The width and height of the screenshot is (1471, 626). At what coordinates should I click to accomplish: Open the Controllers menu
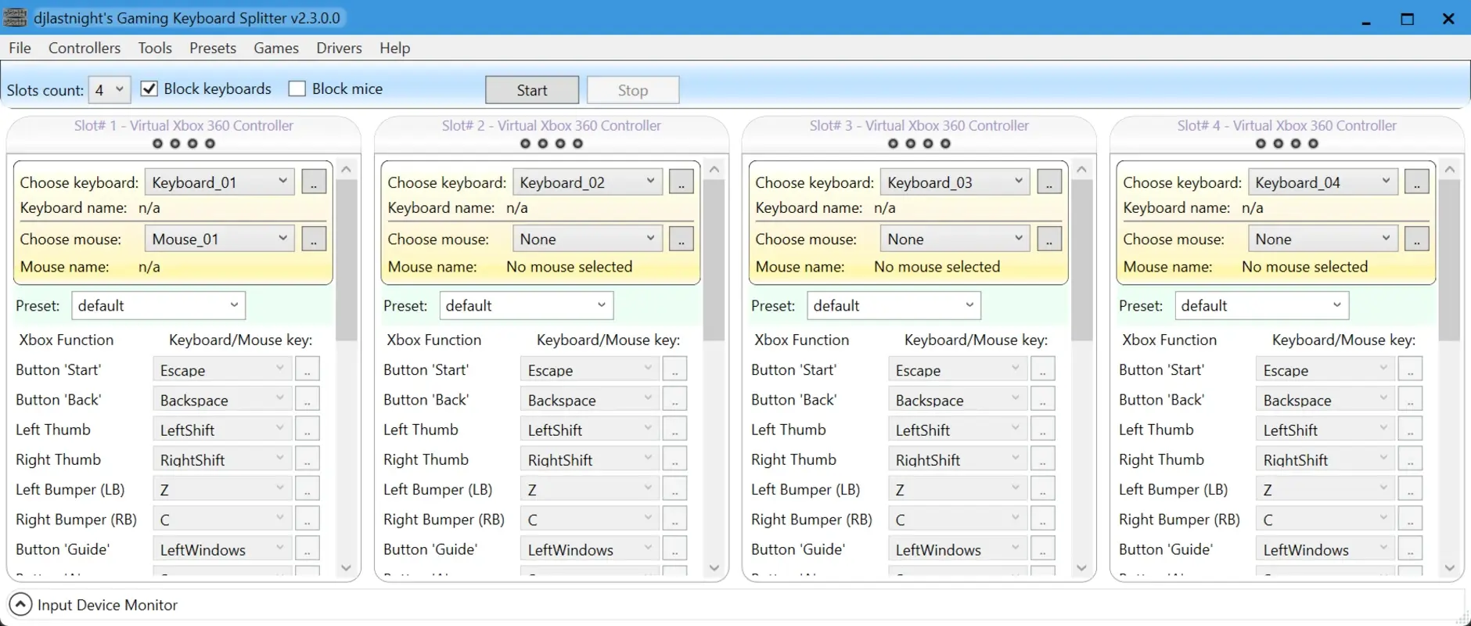pos(85,48)
